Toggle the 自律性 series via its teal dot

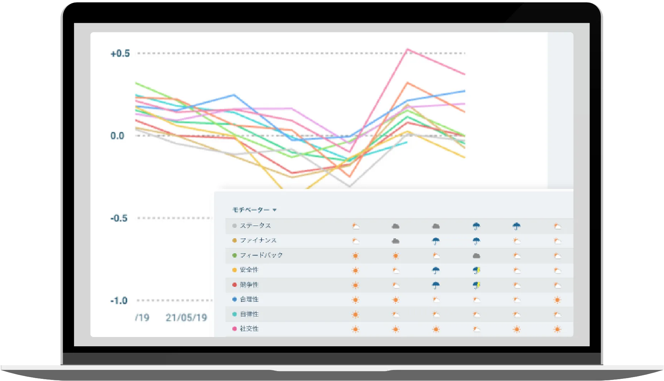234,314
